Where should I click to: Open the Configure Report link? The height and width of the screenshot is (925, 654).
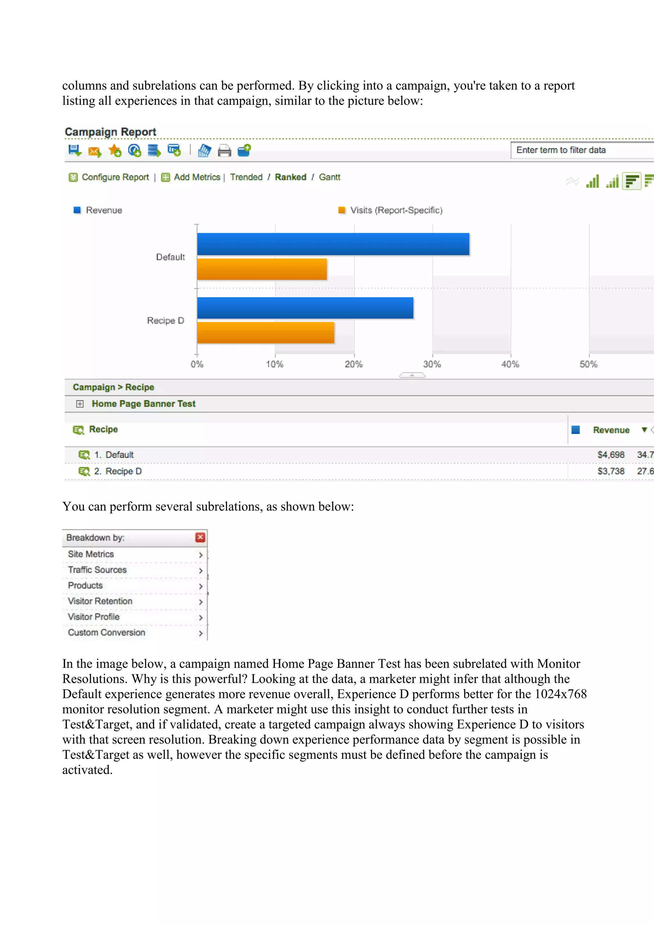click(x=115, y=177)
